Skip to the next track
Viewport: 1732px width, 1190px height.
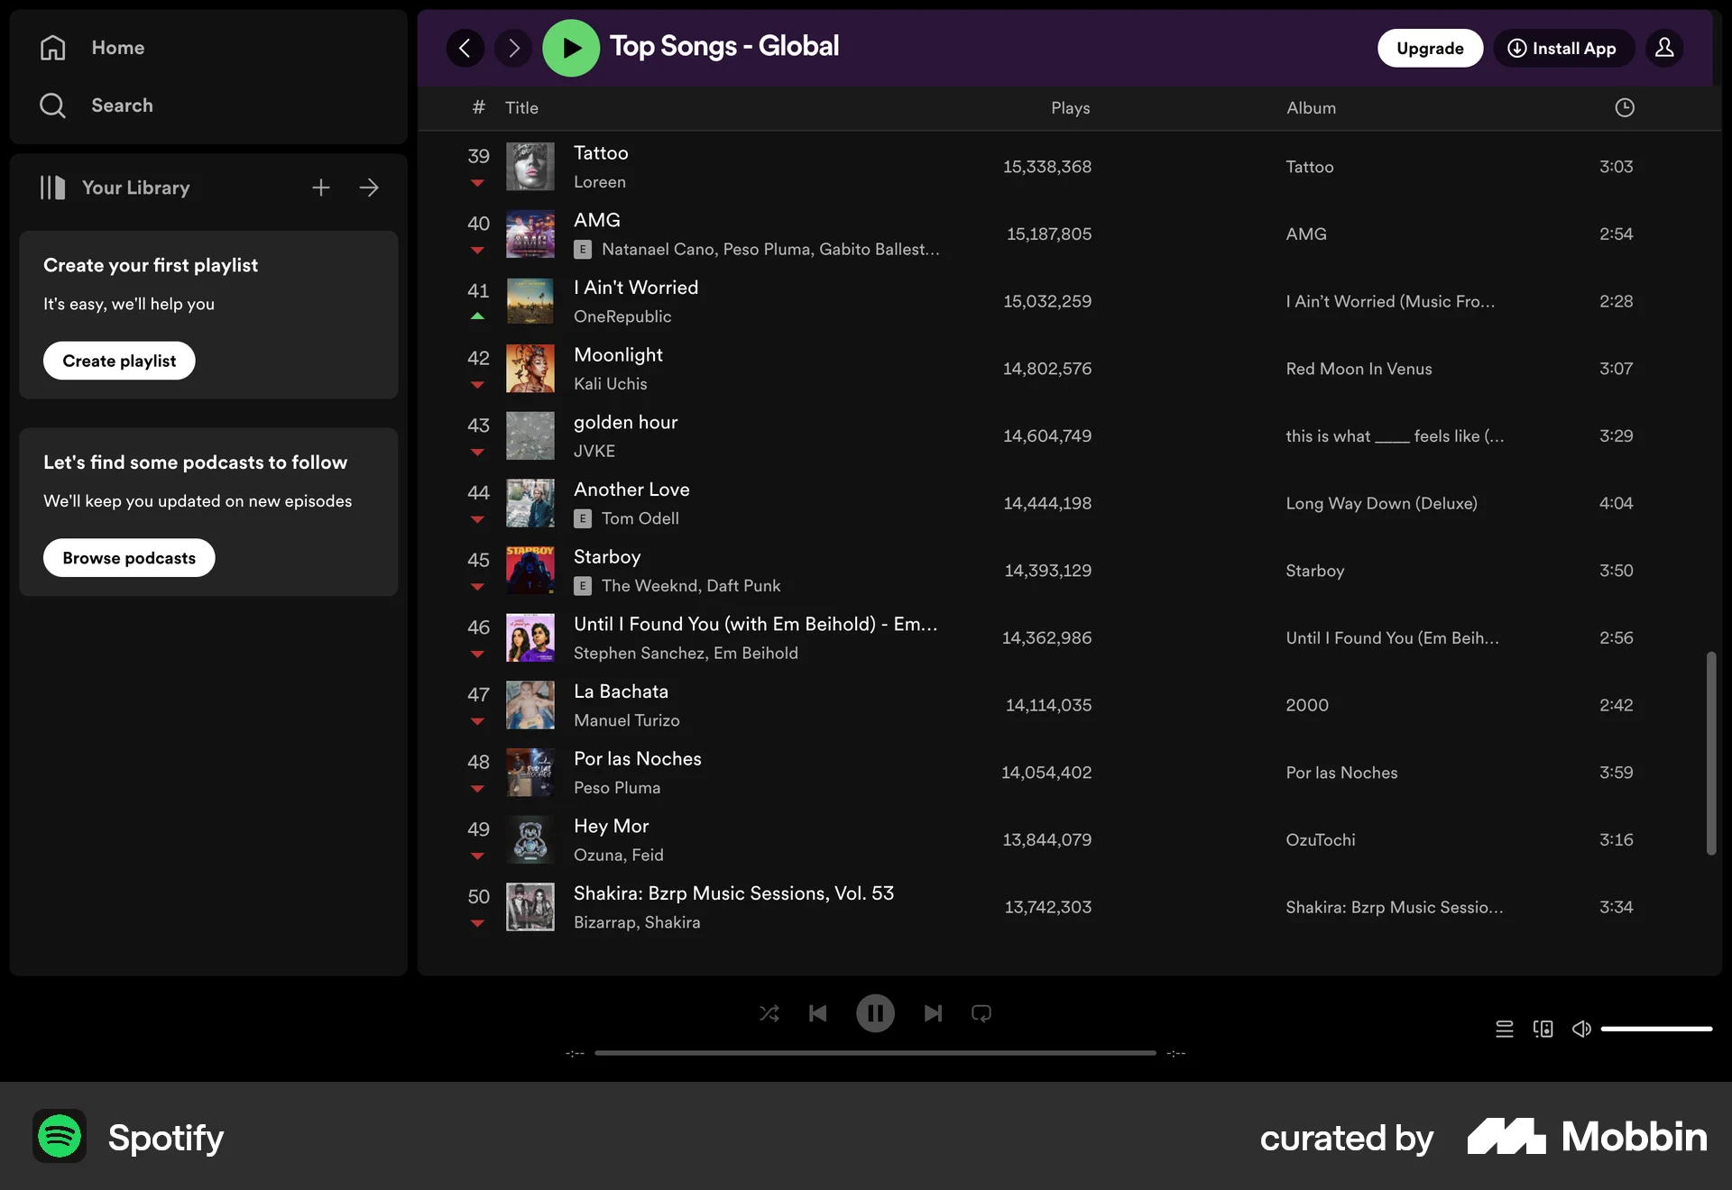coord(933,1013)
